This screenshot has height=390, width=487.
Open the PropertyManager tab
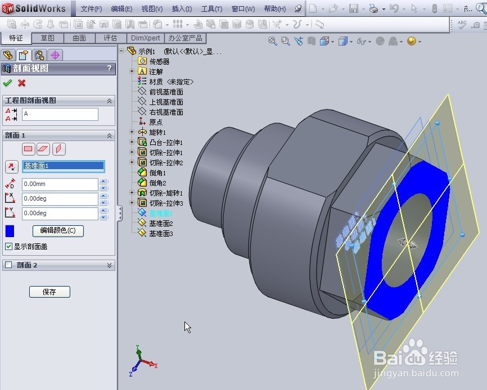coord(24,55)
